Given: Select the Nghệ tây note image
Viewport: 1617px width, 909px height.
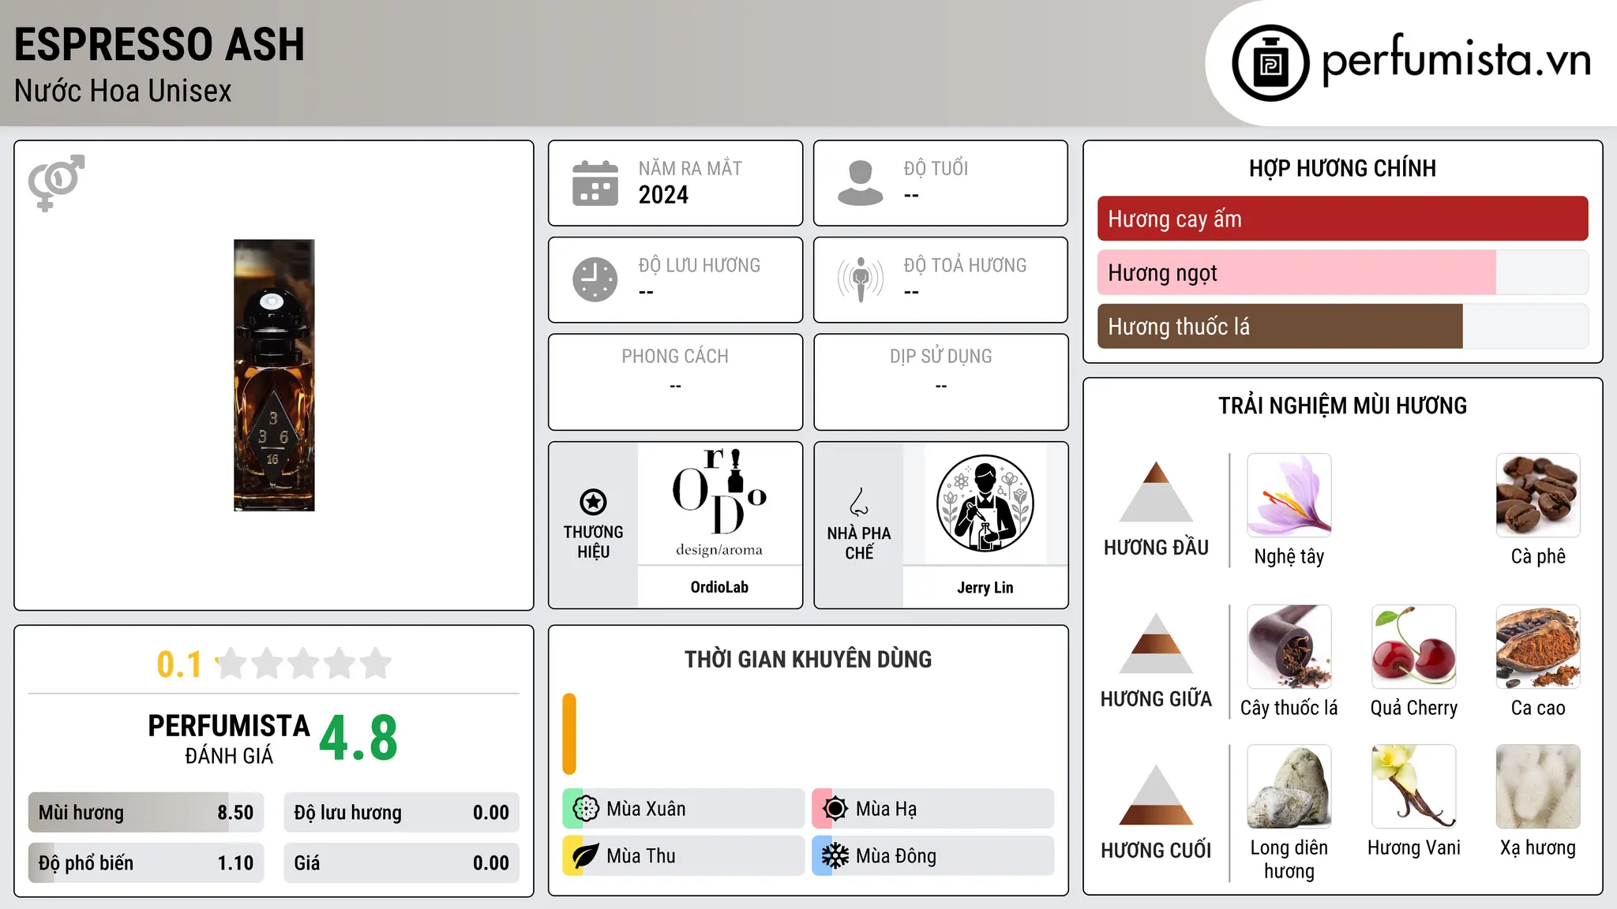Looking at the screenshot, I should (x=1289, y=496).
